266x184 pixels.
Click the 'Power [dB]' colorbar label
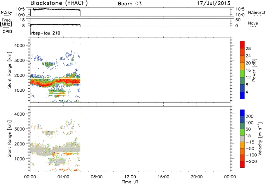[x=254, y=70]
